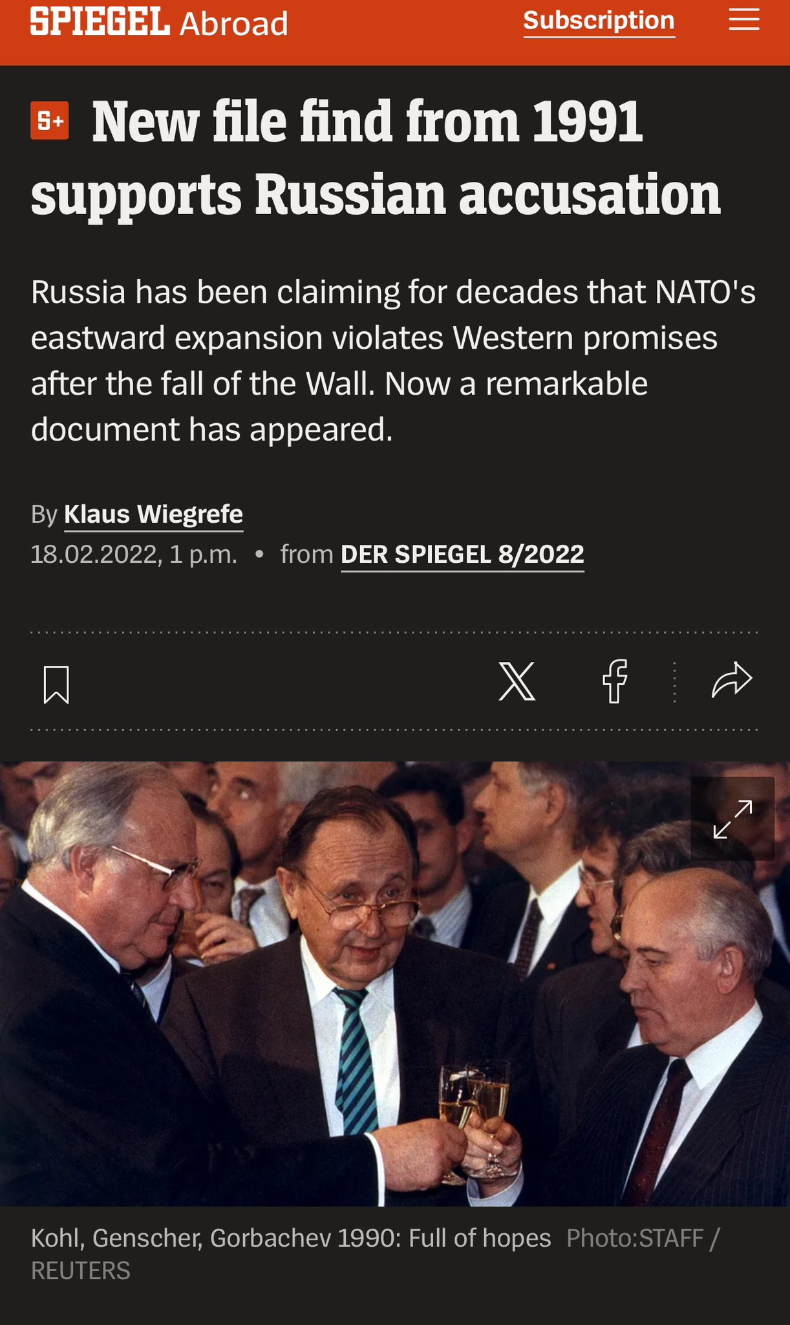The image size is (790, 1325).
Task: Click the S+ premium badge
Action: (50, 120)
